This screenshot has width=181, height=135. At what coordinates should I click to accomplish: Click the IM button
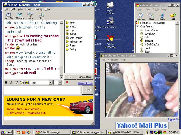pos(70,77)
